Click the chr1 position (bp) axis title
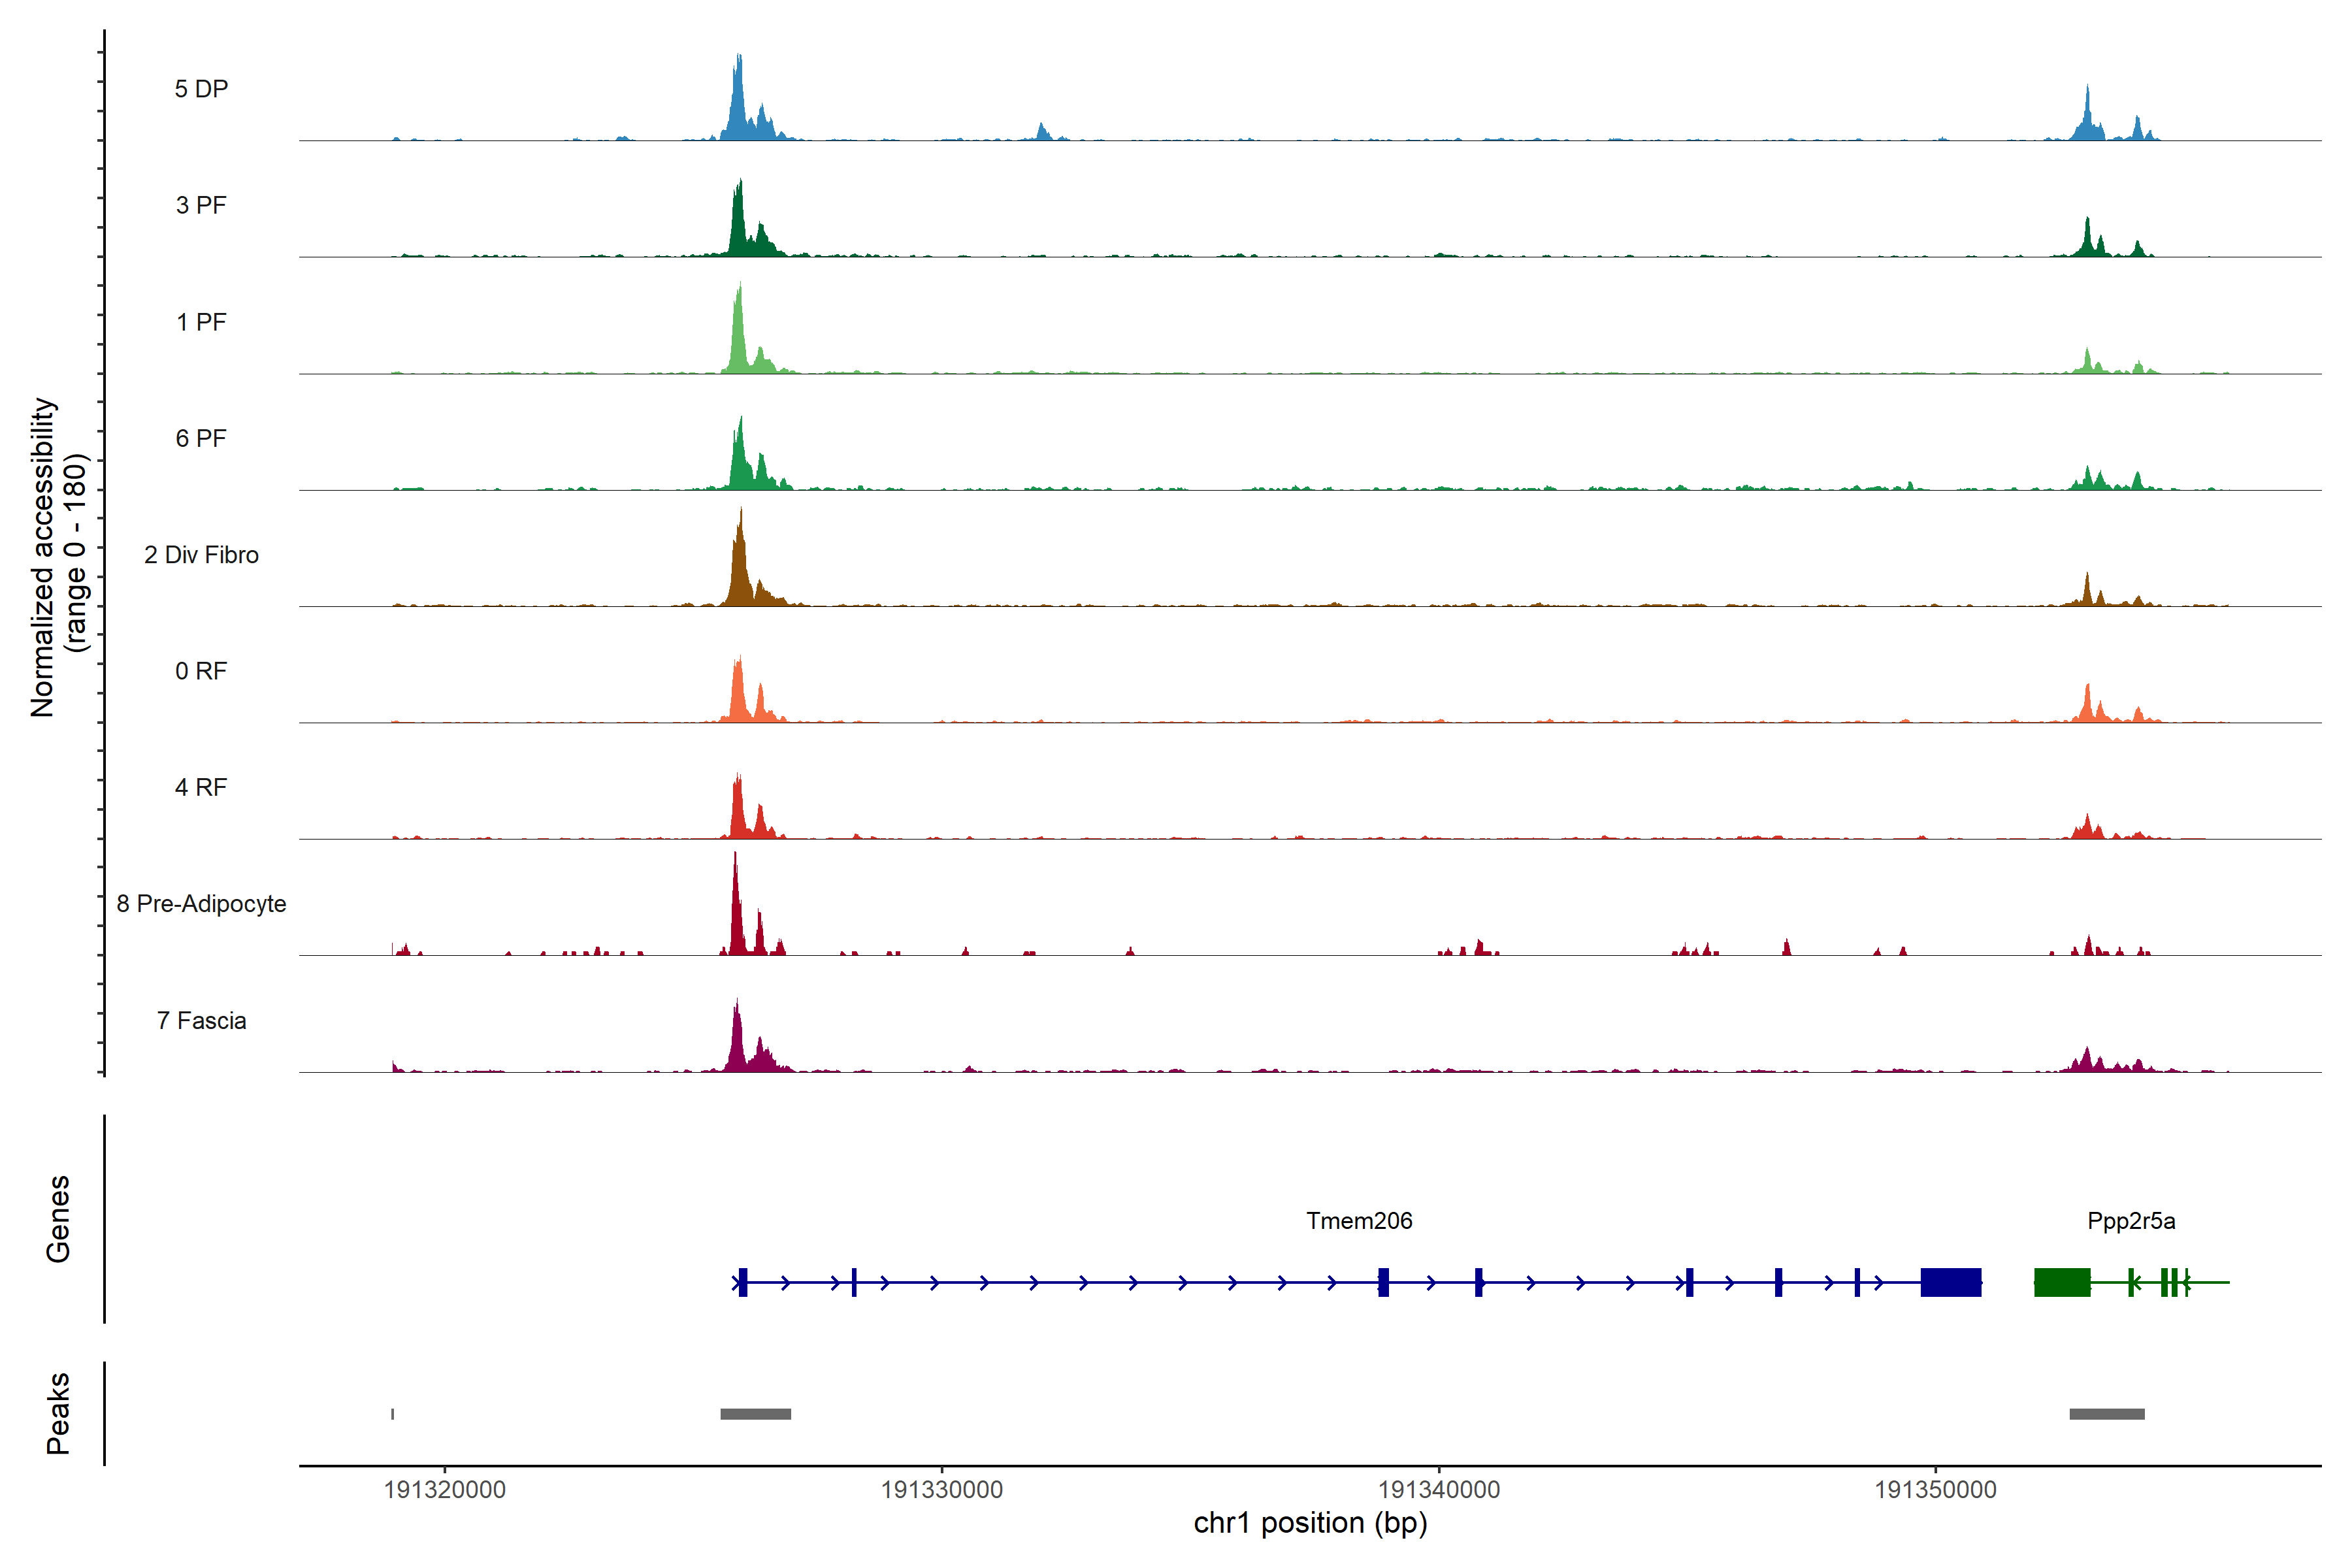The image size is (2352, 1568). tap(1310, 1523)
